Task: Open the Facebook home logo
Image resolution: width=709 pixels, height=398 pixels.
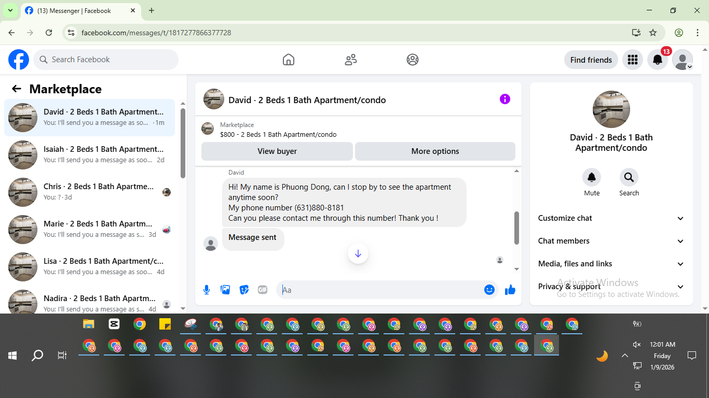Action: (19, 60)
